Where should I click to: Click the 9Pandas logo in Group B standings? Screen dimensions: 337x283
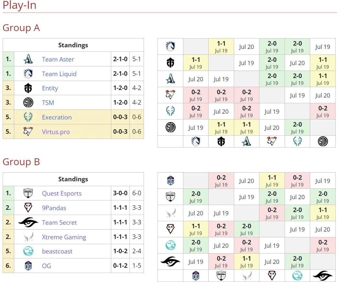coord(28,208)
